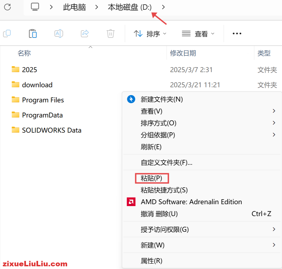282x269 pixels.
Task: Expand the 新建(W) submenu
Action: click(152, 245)
